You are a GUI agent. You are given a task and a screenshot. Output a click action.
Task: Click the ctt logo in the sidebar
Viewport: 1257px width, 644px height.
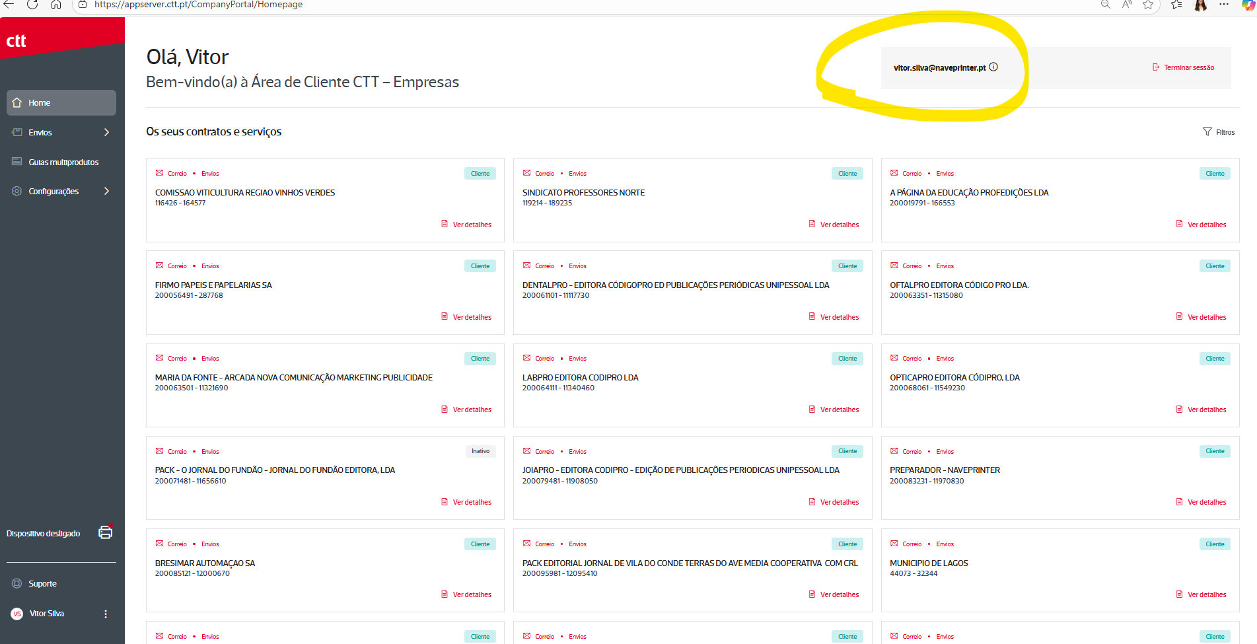(x=17, y=41)
